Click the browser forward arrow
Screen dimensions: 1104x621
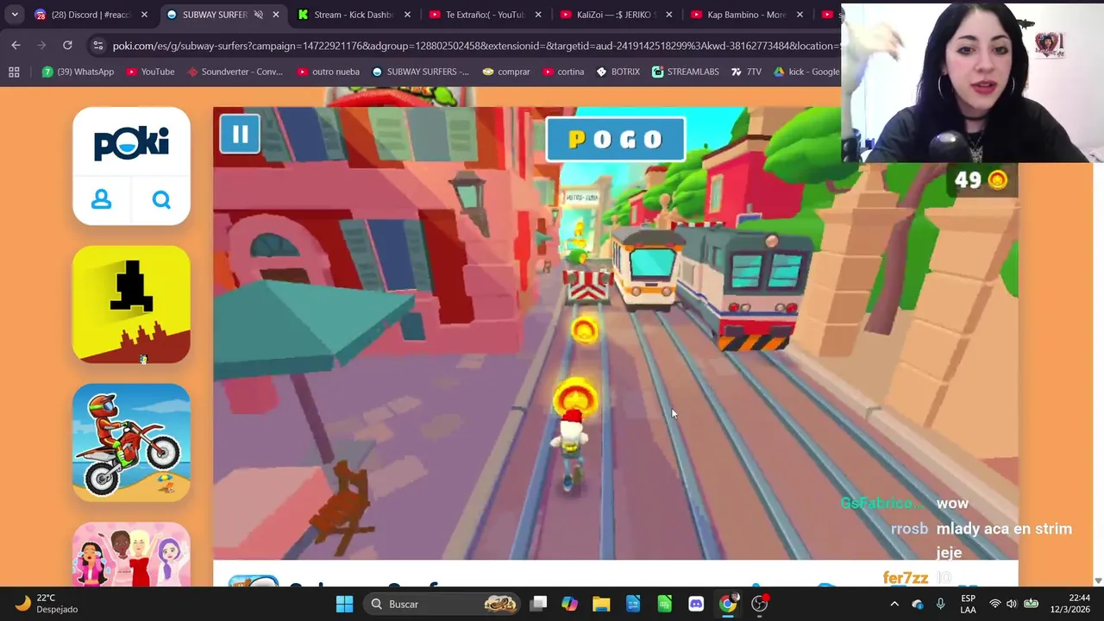pyautogui.click(x=41, y=45)
